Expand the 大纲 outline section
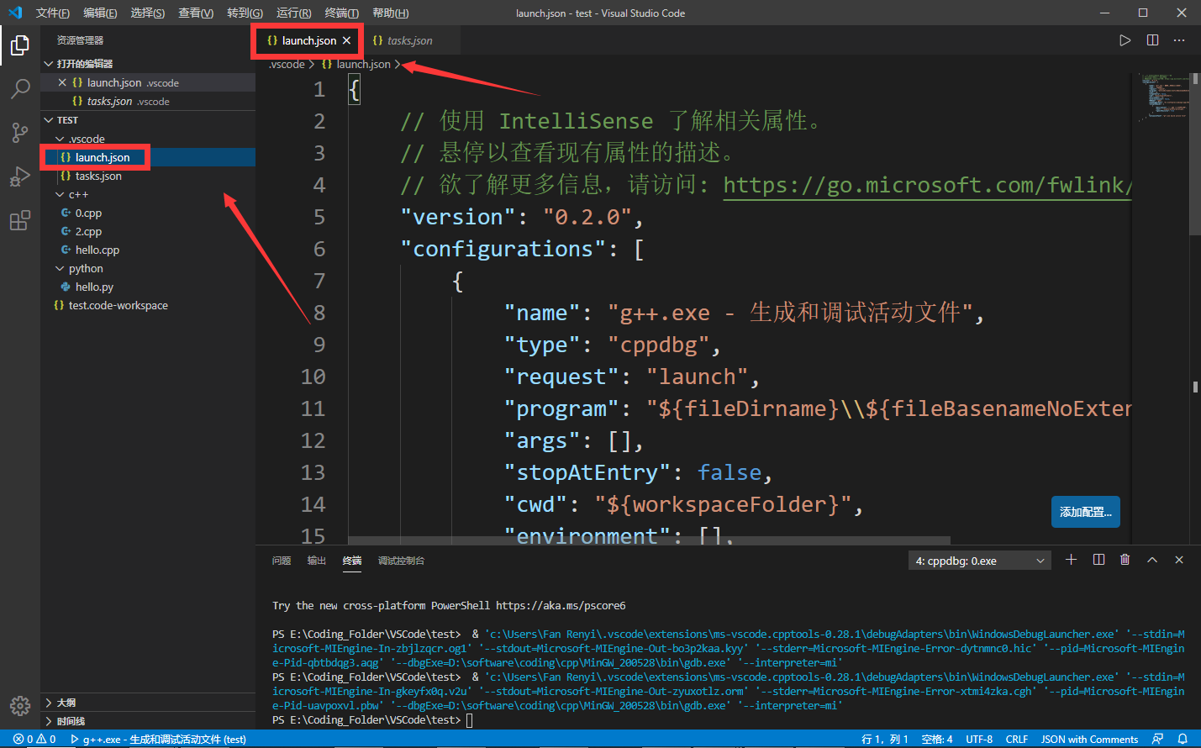This screenshot has width=1201, height=748. 66,703
